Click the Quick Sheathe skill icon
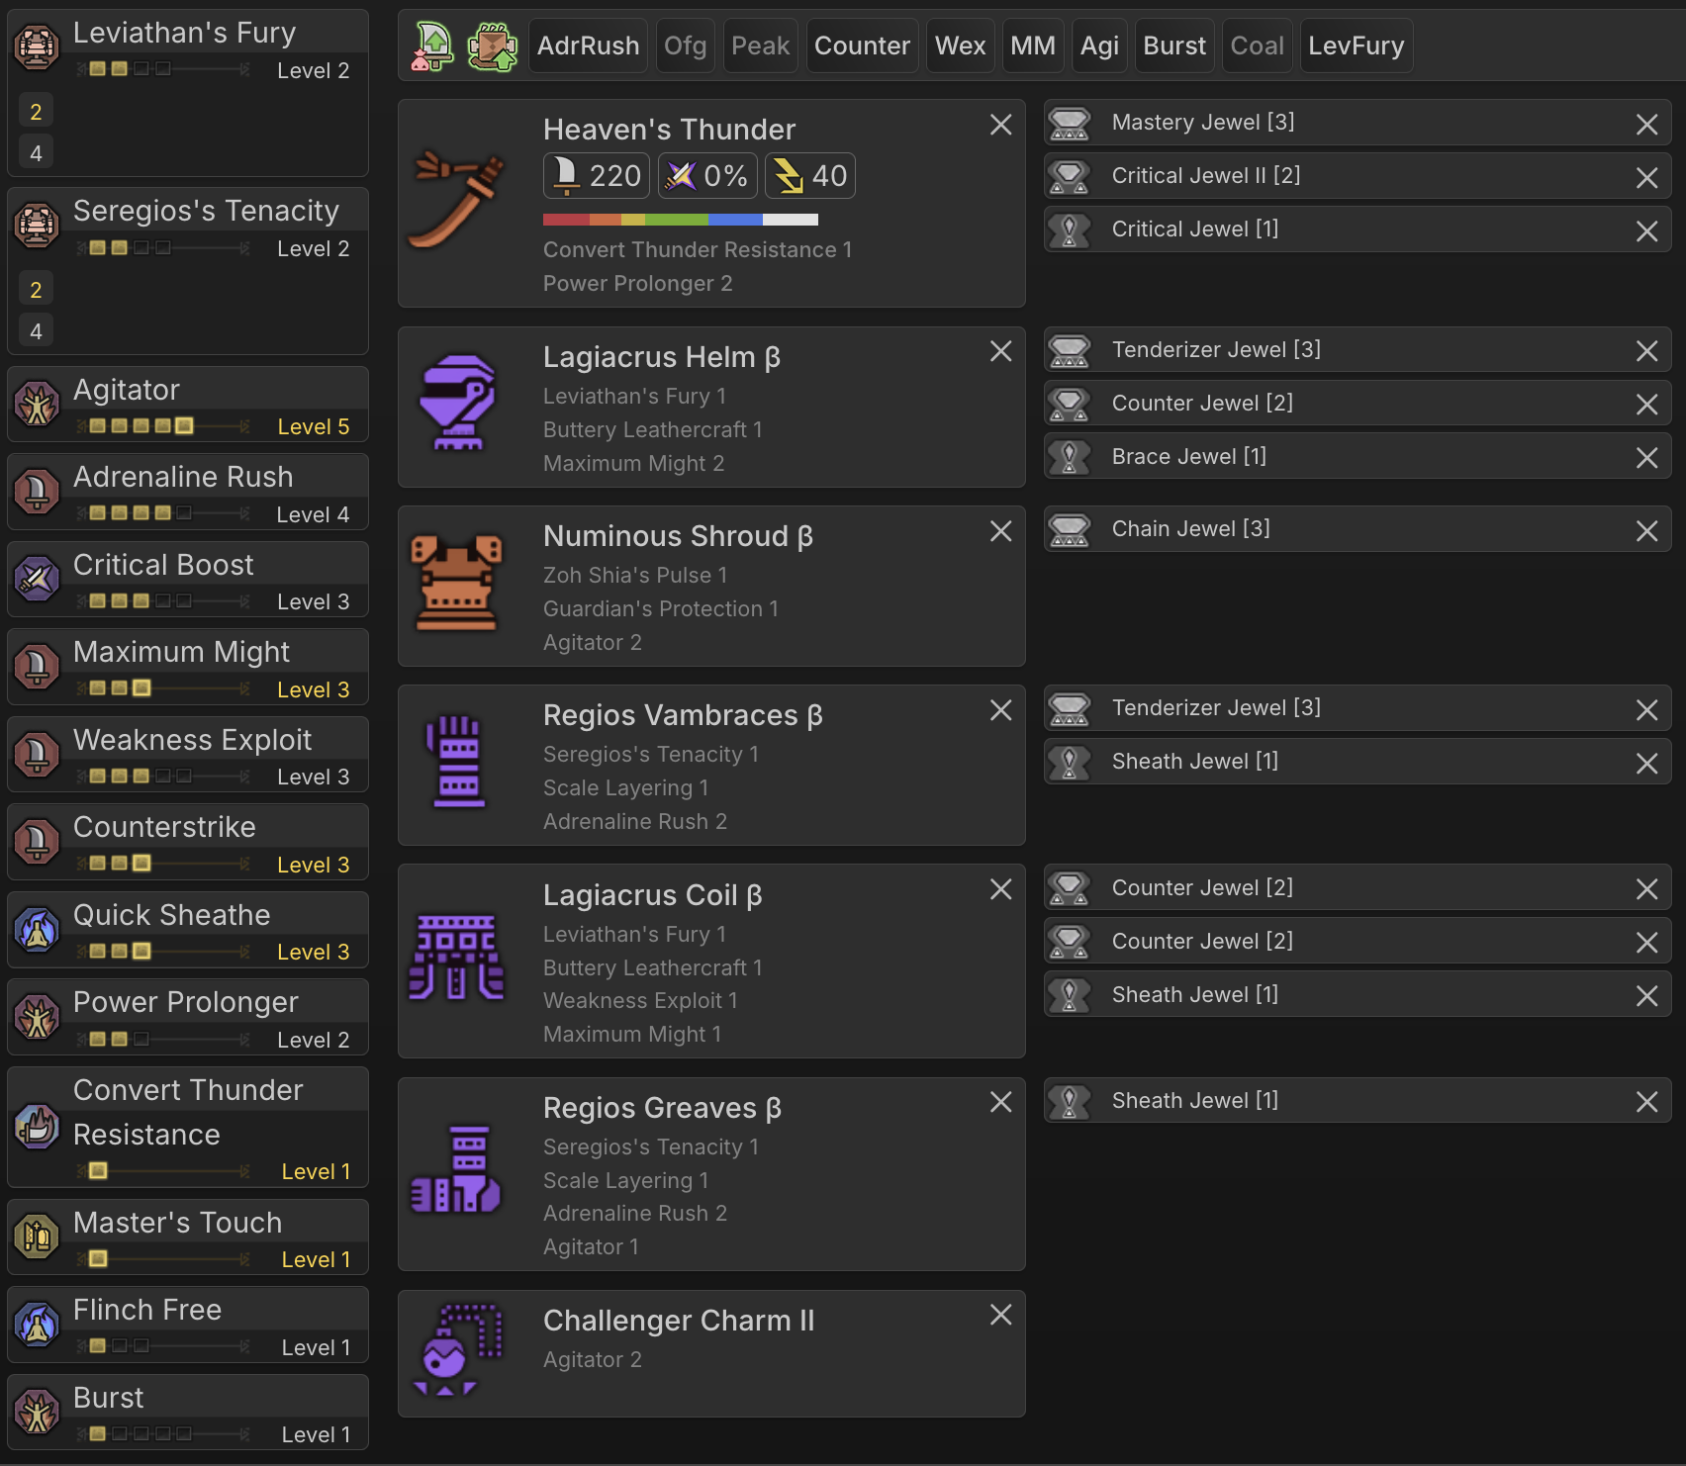 (x=37, y=929)
